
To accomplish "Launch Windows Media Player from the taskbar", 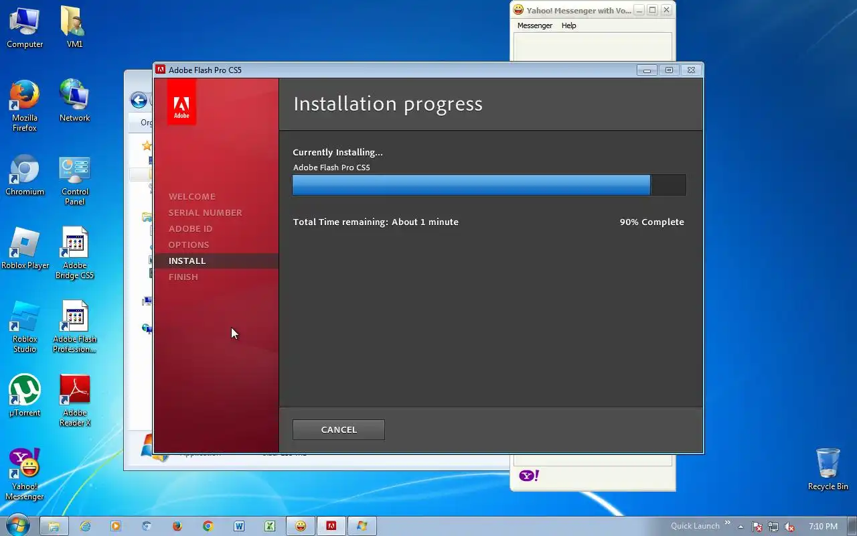I will coord(116,526).
